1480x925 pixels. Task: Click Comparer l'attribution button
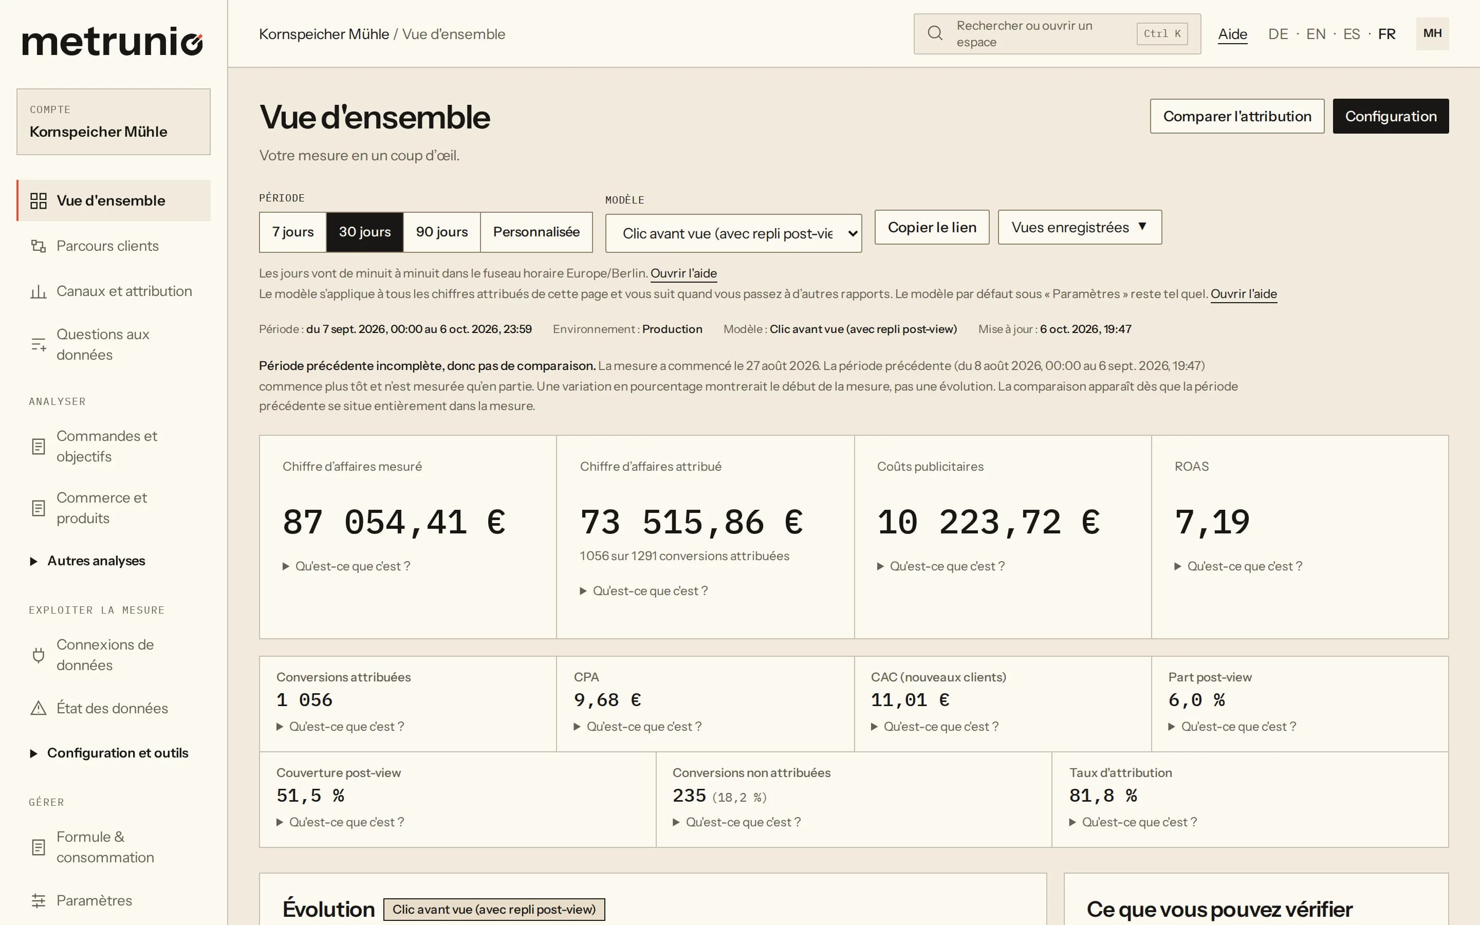pos(1236,116)
